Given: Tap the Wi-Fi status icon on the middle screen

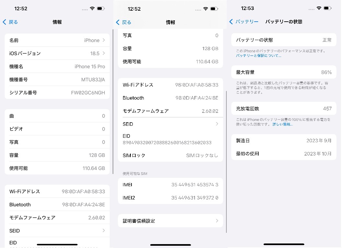Looking at the screenshot, I should pos(206,9).
